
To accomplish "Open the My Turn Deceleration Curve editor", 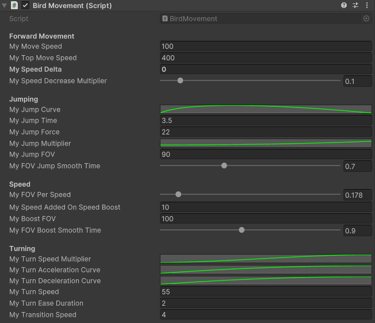I will pos(266,280).
